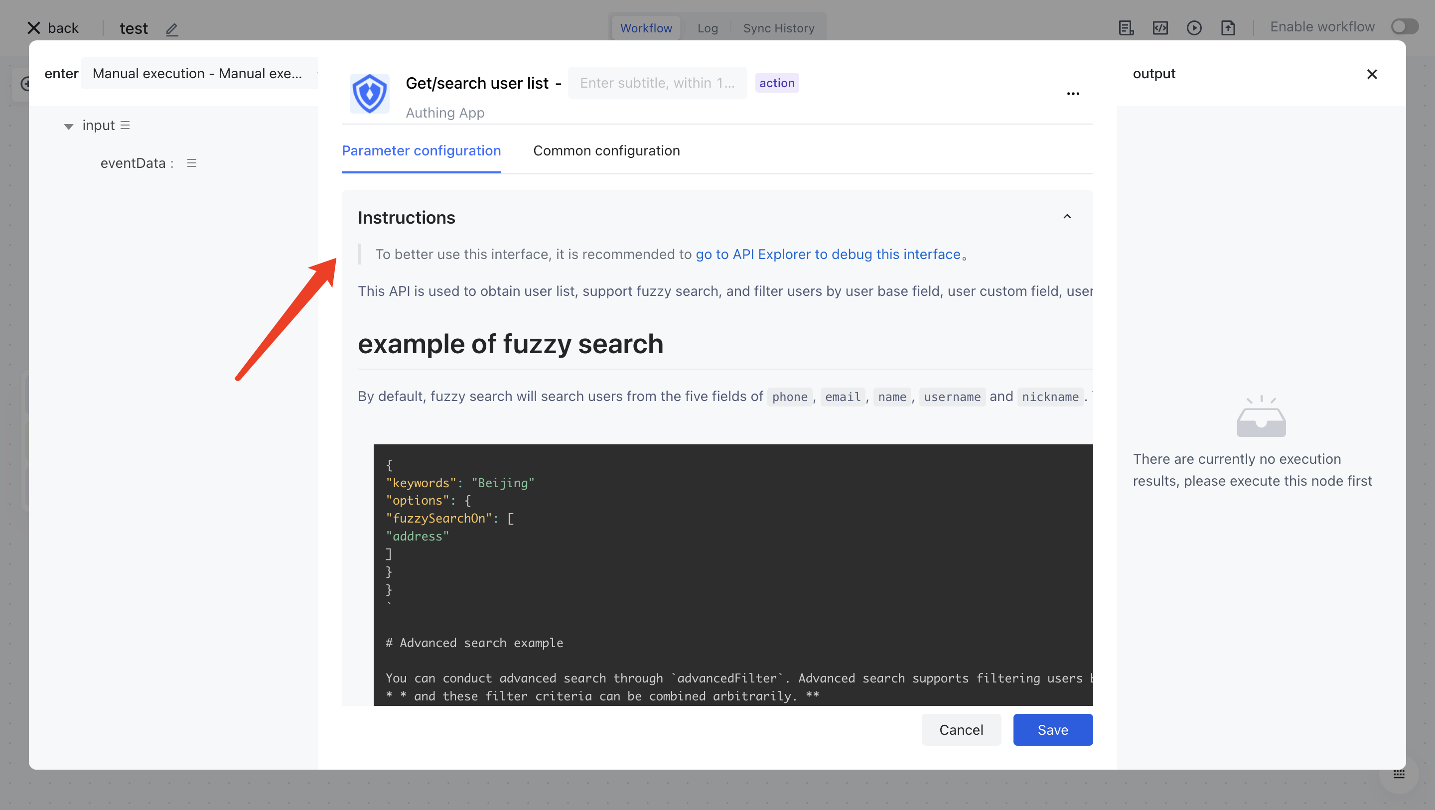
Task: Select the Parameter configuration tab
Action: (x=421, y=150)
